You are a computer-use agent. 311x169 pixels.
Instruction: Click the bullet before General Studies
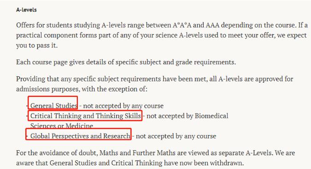click(x=27, y=106)
